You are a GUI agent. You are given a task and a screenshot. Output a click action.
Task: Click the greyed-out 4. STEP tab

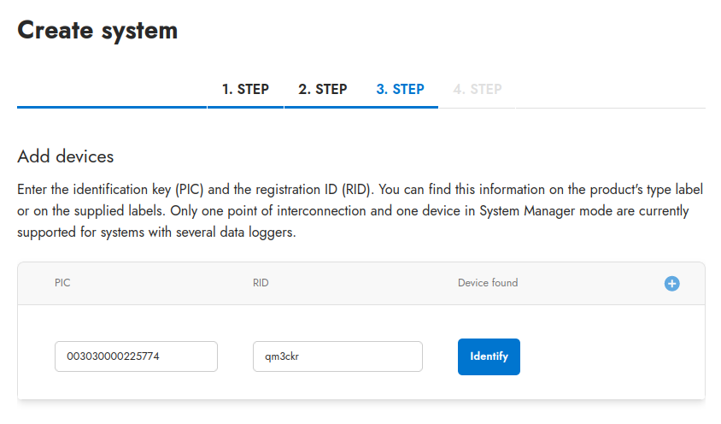click(x=477, y=90)
